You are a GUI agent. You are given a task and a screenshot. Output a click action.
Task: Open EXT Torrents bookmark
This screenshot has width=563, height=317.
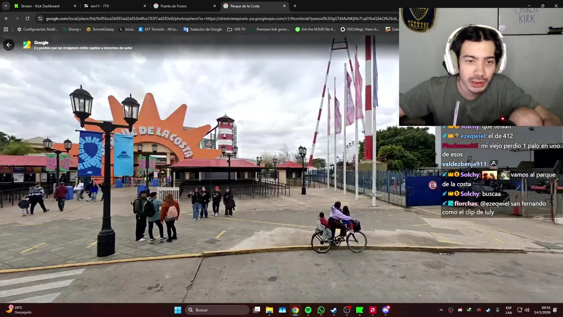click(x=158, y=29)
